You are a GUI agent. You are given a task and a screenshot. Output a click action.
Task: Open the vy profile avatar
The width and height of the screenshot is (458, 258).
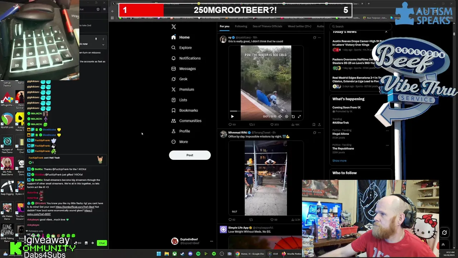223,39
